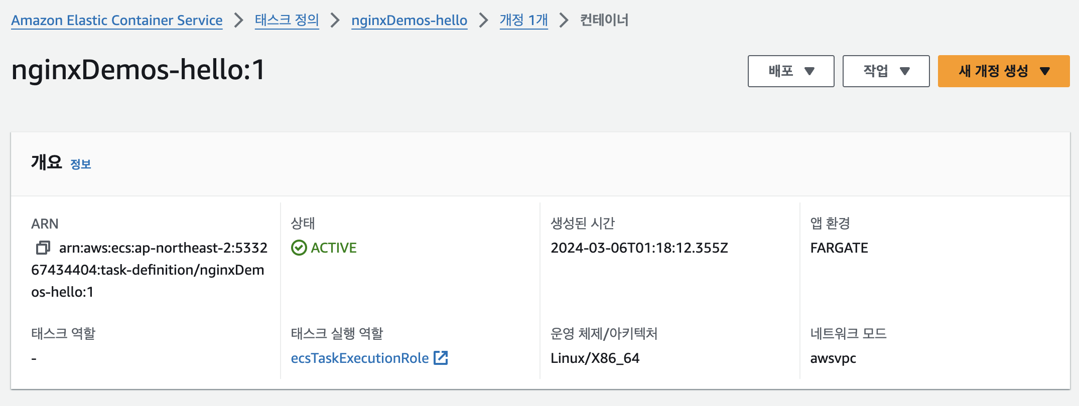The width and height of the screenshot is (1079, 406).
Task: Copy the ARN using the copy icon
Action: (43, 248)
